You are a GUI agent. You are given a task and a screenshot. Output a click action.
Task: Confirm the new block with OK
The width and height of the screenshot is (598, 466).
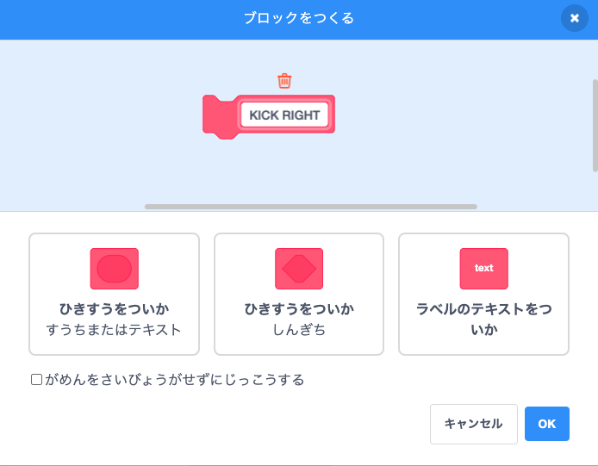pos(546,424)
